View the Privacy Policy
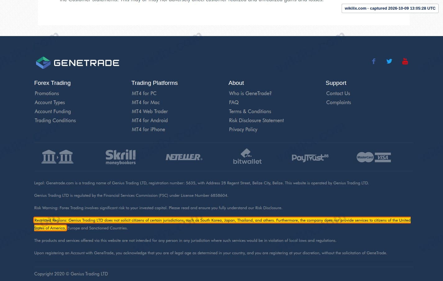The image size is (443, 281). (243, 129)
